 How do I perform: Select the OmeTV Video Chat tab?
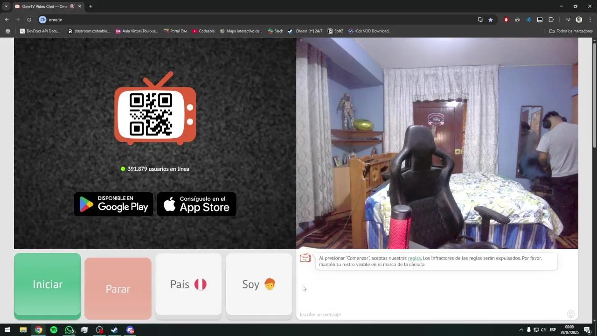point(44,7)
